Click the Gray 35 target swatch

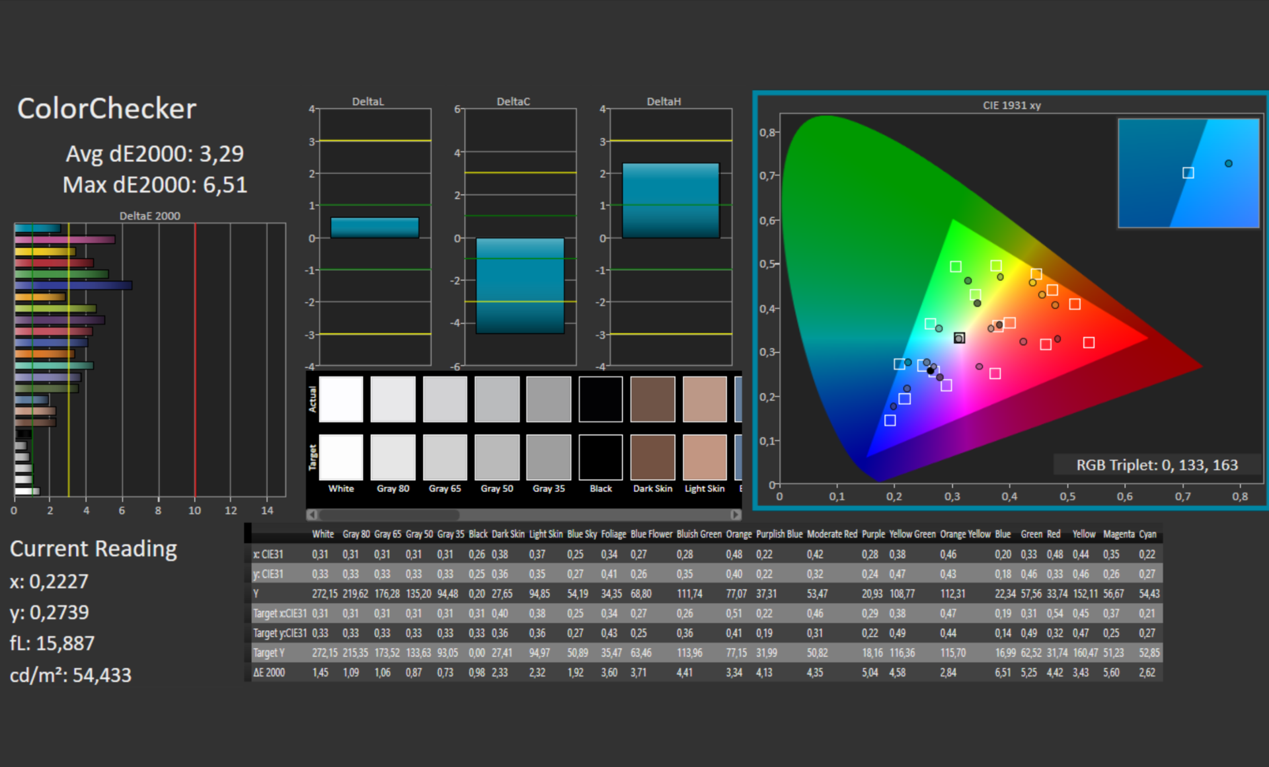point(549,457)
